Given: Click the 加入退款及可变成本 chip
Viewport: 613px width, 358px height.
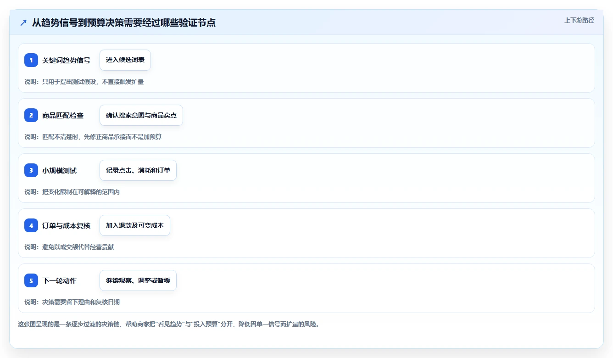Looking at the screenshot, I should coord(135,225).
